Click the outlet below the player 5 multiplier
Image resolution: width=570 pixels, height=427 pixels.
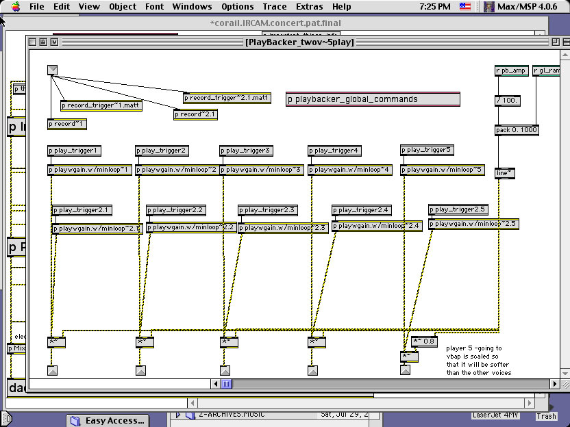pos(405,370)
